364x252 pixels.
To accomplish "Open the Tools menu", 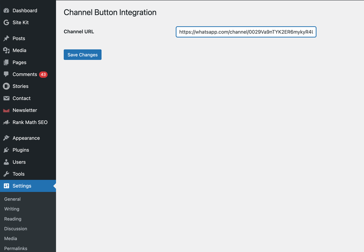I will point(28,174).
